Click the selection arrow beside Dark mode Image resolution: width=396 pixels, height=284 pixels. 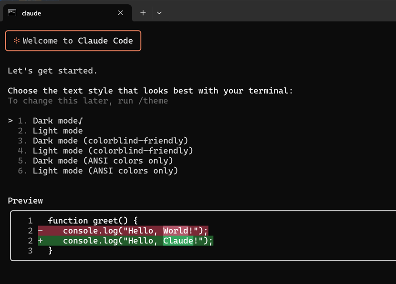[10, 121]
